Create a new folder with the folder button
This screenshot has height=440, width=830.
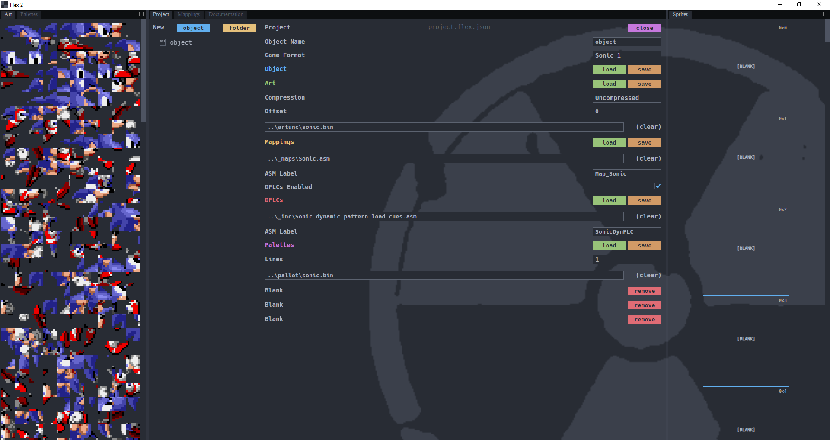[x=239, y=28]
